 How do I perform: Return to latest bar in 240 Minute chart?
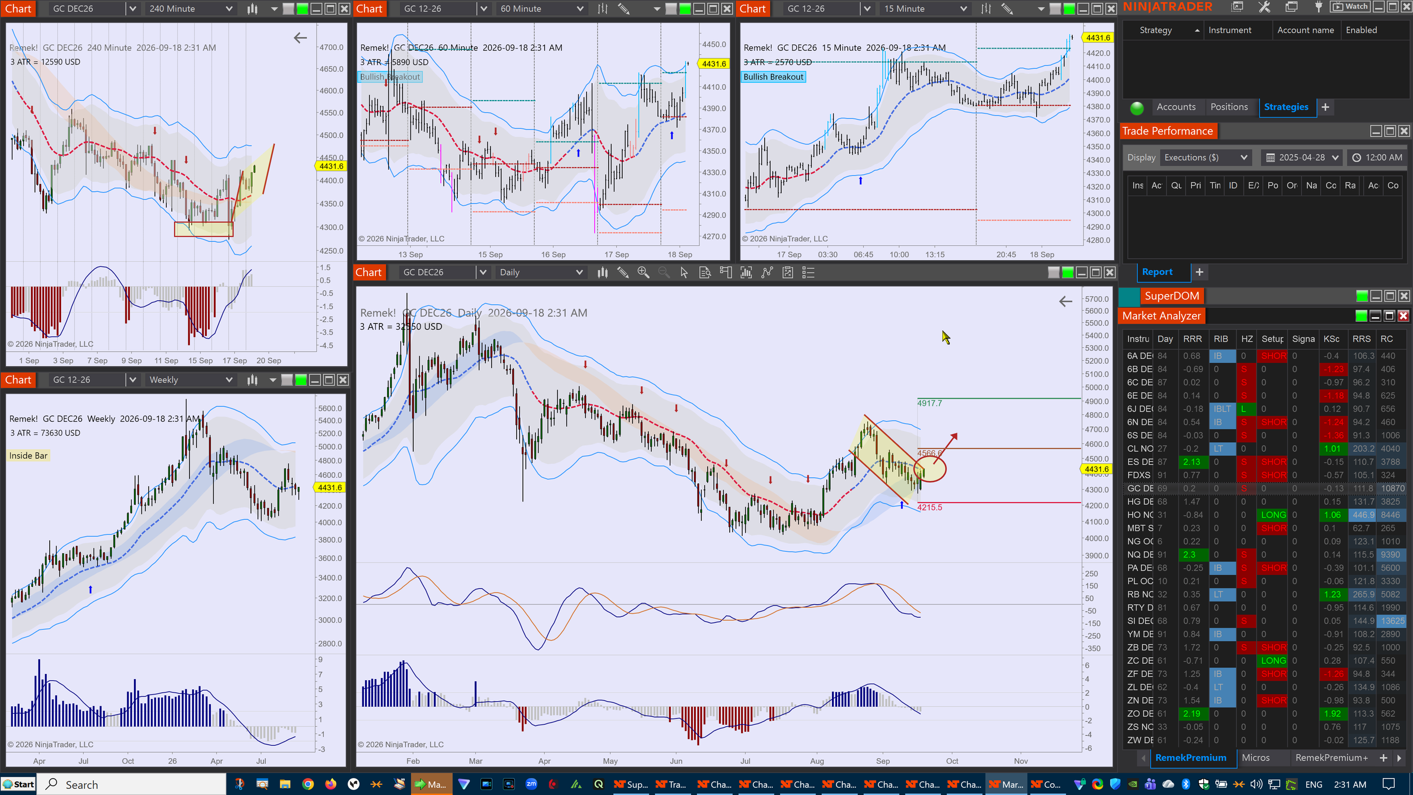pyautogui.click(x=300, y=38)
